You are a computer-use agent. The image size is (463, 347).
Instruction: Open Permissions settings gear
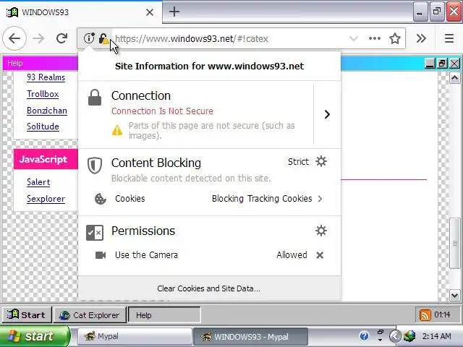click(x=321, y=231)
